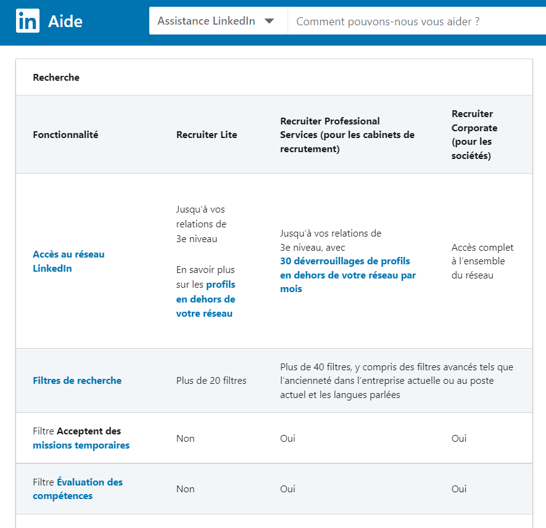Screen dimensions: 546x528
Task: Open the Assistance LinkedIn selector
Action: (216, 20)
